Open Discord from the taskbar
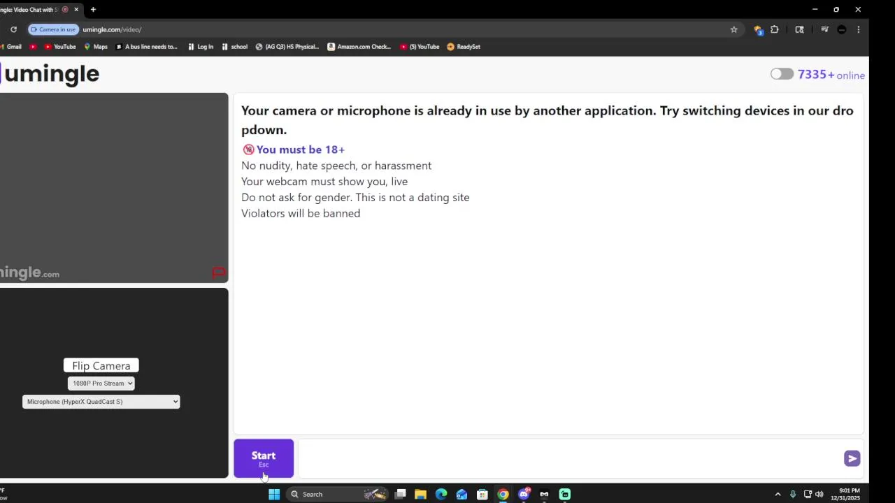The height and width of the screenshot is (503, 895). coord(524,494)
